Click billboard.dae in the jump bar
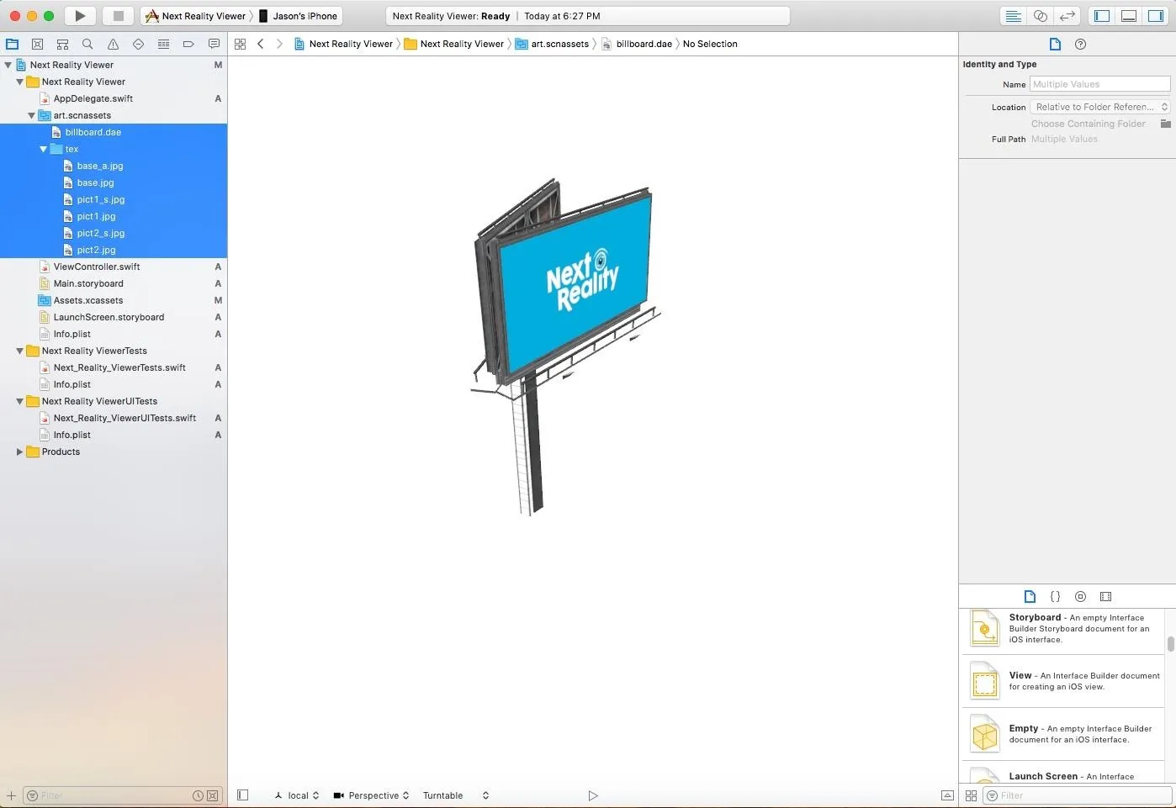Image resolution: width=1176 pixels, height=808 pixels. (x=637, y=44)
